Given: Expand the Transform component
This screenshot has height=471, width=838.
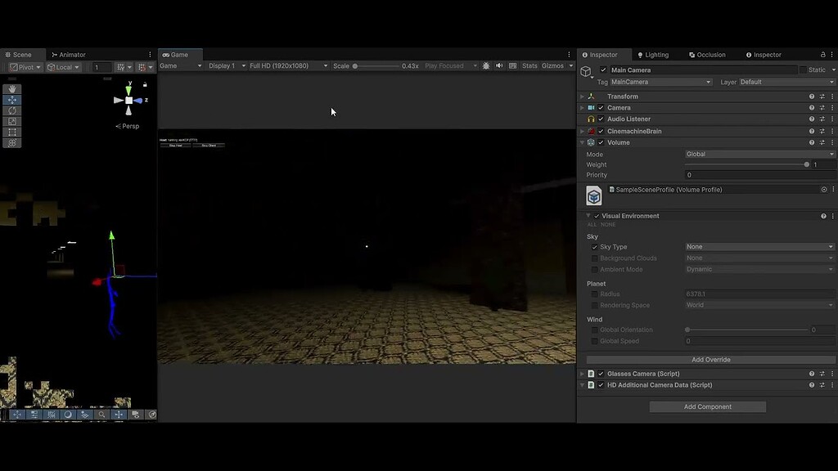Looking at the screenshot, I should pos(582,96).
